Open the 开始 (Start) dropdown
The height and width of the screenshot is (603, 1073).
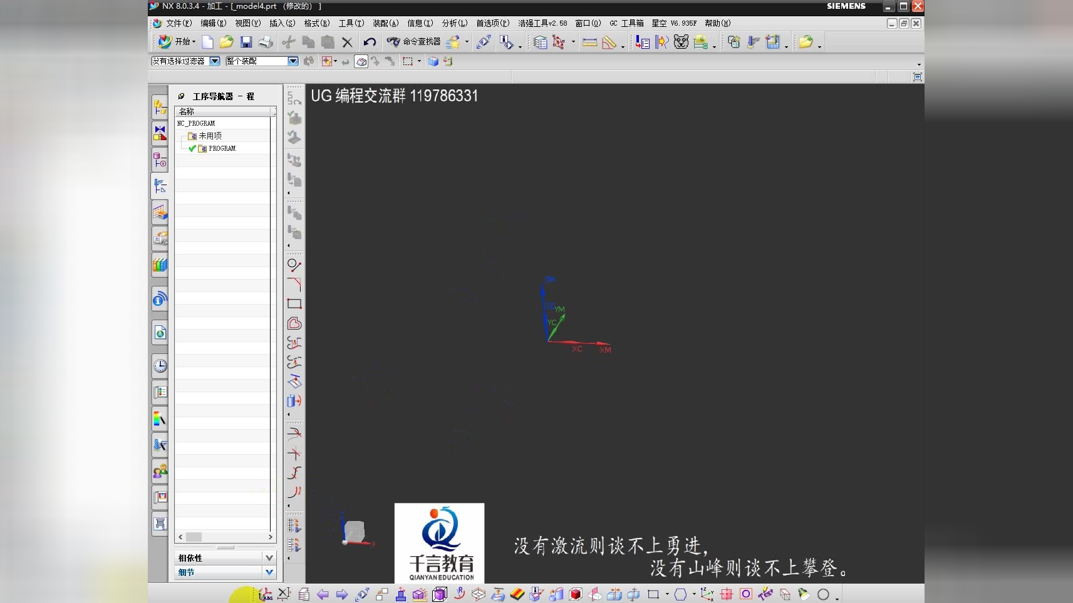[177, 42]
